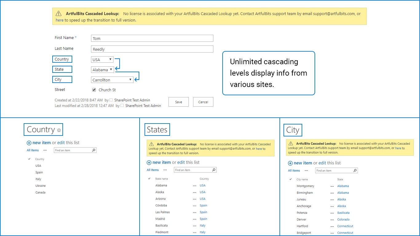Open the State dropdown showing Alabama

pos(103,70)
